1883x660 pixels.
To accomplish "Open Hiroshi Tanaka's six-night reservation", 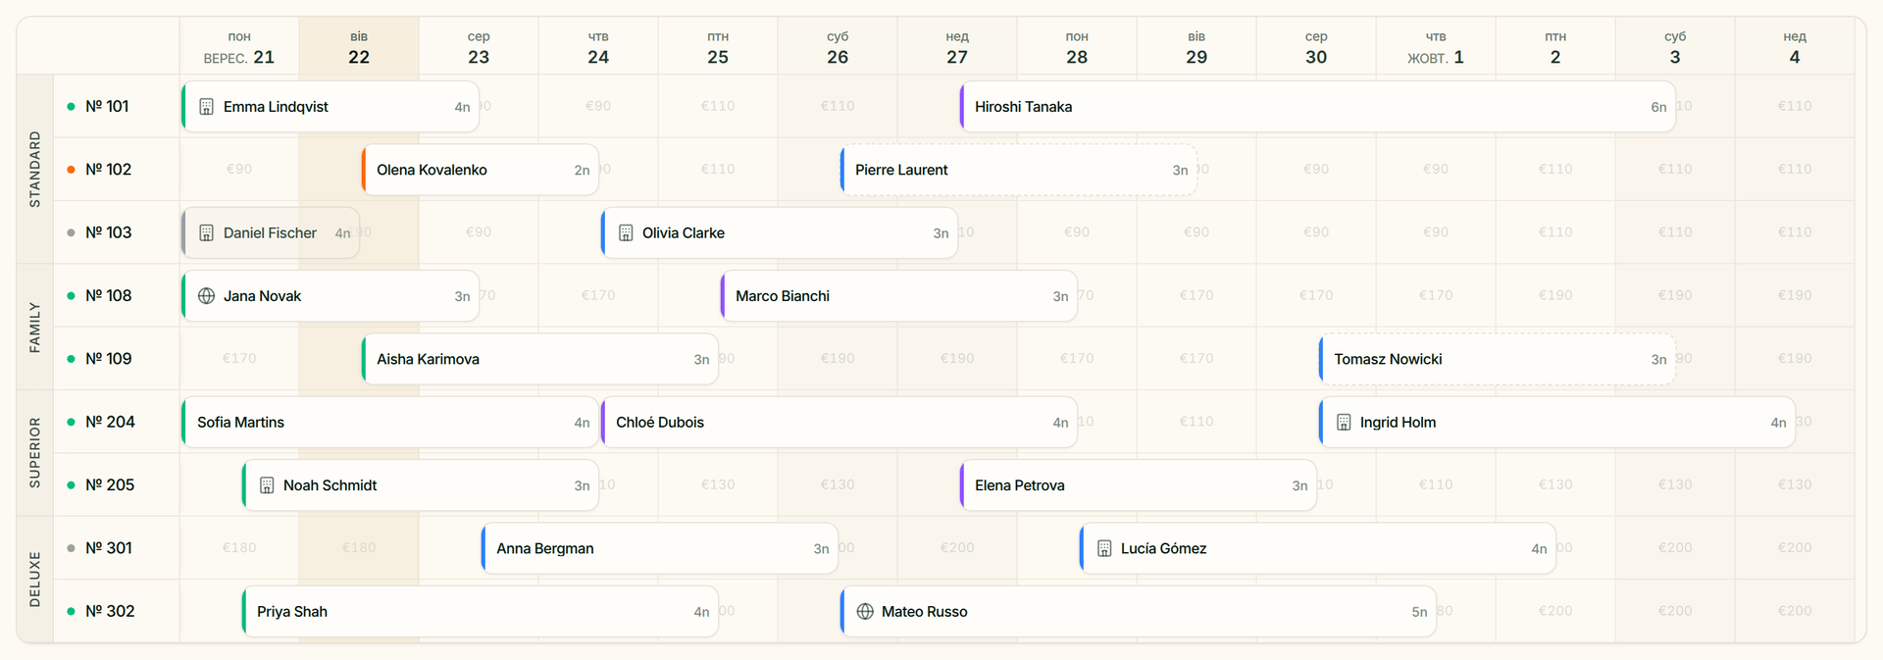I will pos(1317,107).
